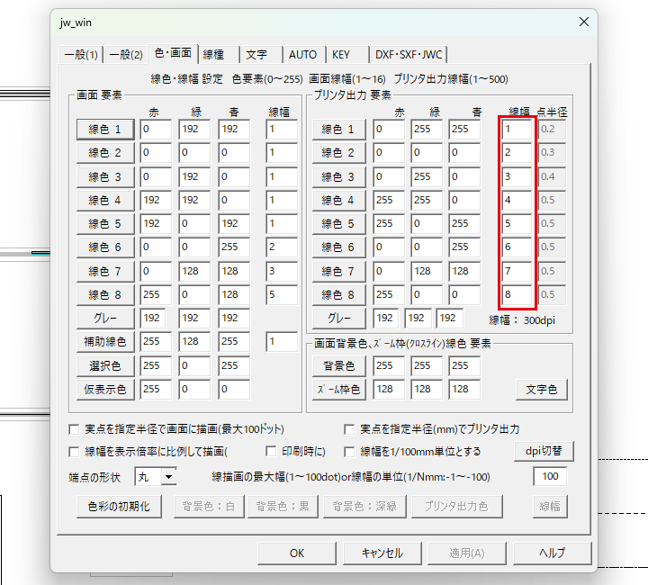Image resolution: width=648 pixels, height=585 pixels.
Task: Open the 文字 tab
Action: click(262, 55)
